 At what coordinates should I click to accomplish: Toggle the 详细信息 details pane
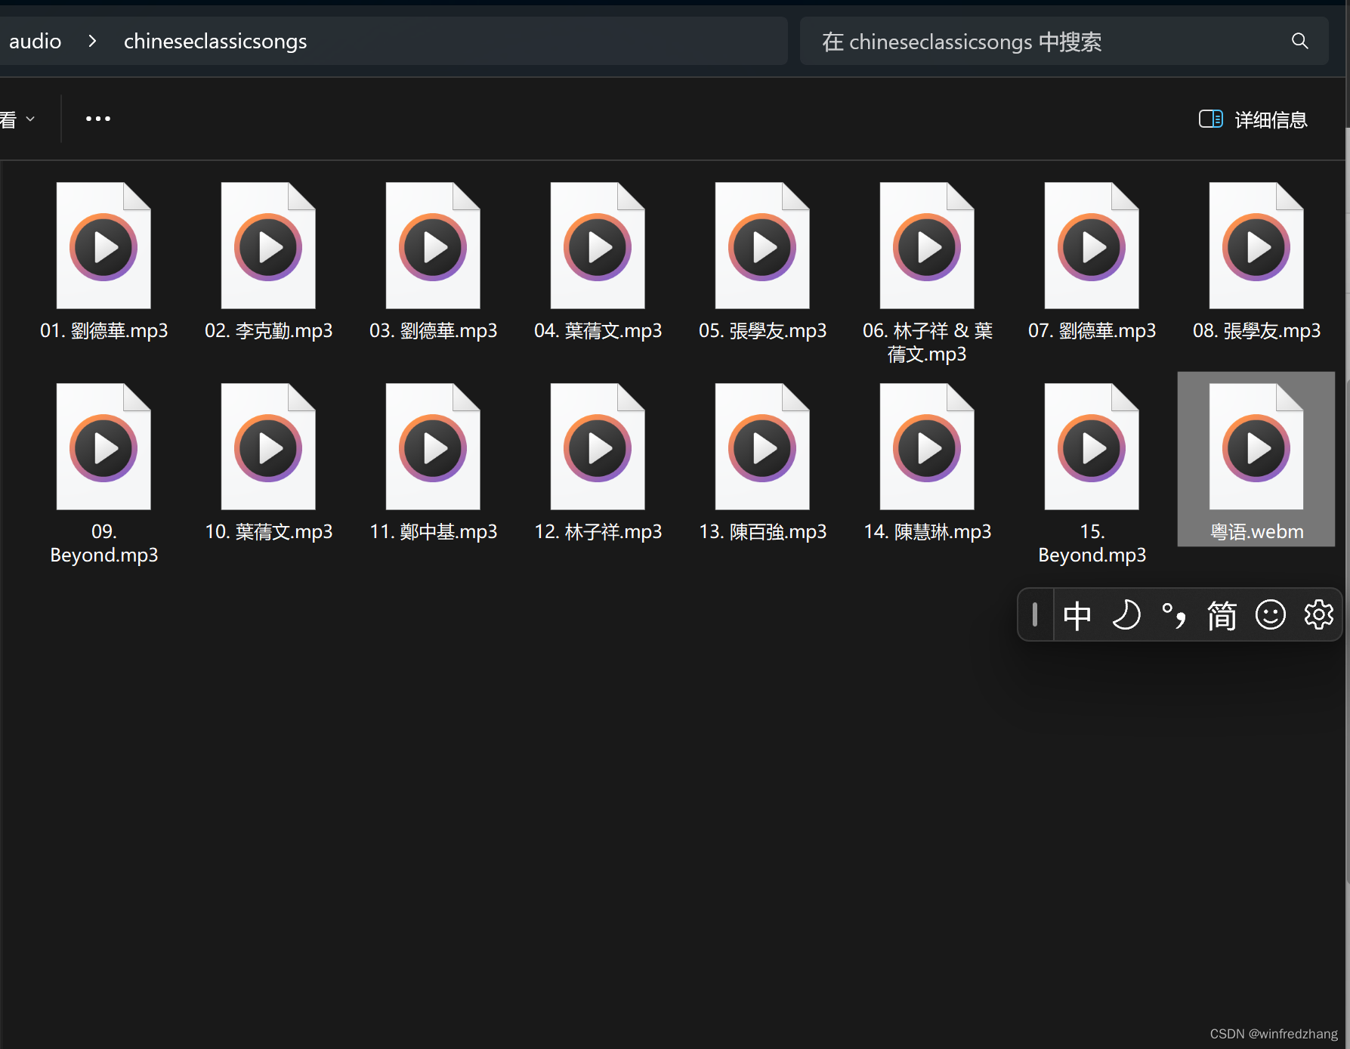click(x=1253, y=119)
